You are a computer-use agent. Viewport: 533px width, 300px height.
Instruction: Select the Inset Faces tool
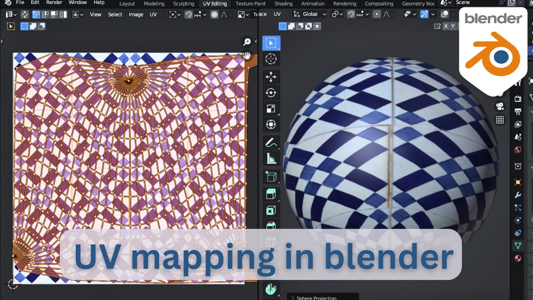click(x=271, y=210)
